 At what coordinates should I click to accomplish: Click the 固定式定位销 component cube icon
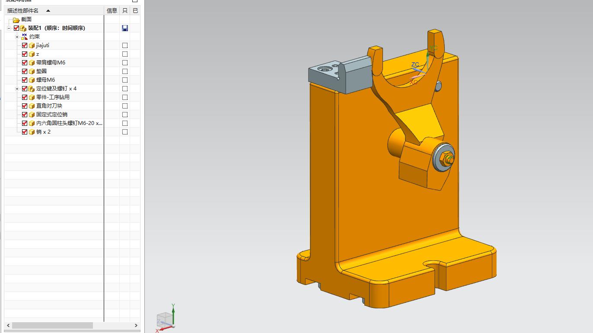[32, 115]
